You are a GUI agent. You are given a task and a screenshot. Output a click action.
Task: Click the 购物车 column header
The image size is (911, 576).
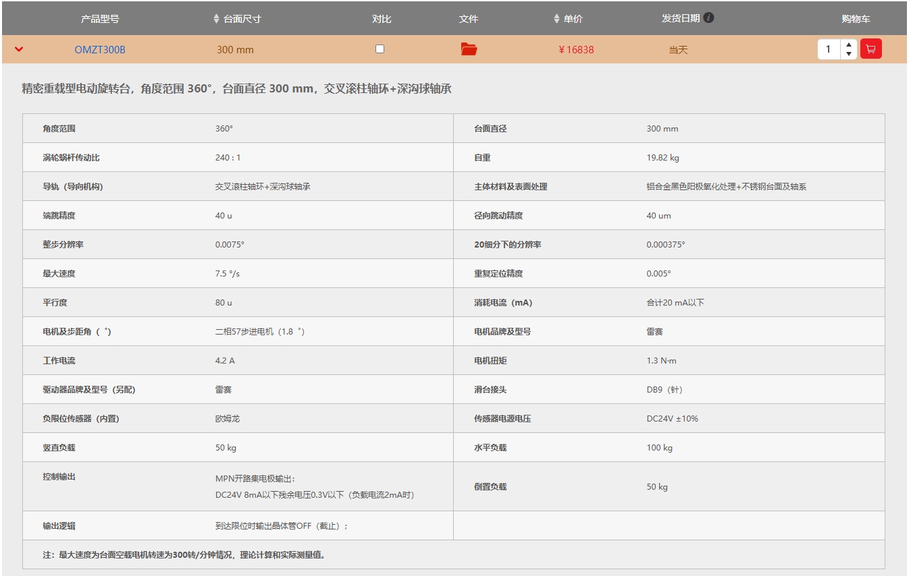coord(856,19)
